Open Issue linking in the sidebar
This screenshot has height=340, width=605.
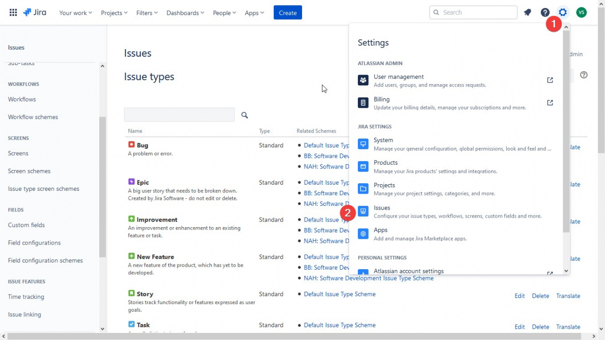(x=25, y=314)
